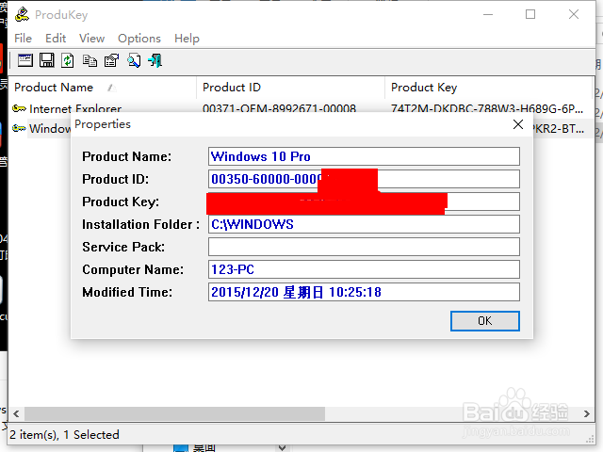603x452 pixels.
Task: Close the ProduKey window
Action: coord(574,15)
